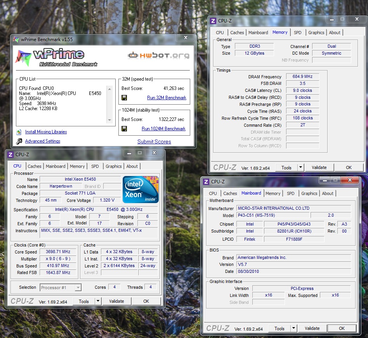The image size is (368, 338).
Task: Open About tab in CPU window
Action: (132, 166)
